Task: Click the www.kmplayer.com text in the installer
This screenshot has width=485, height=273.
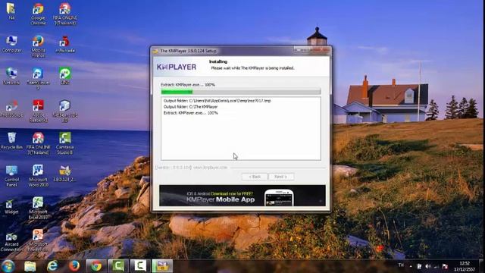Action: [x=211, y=168]
